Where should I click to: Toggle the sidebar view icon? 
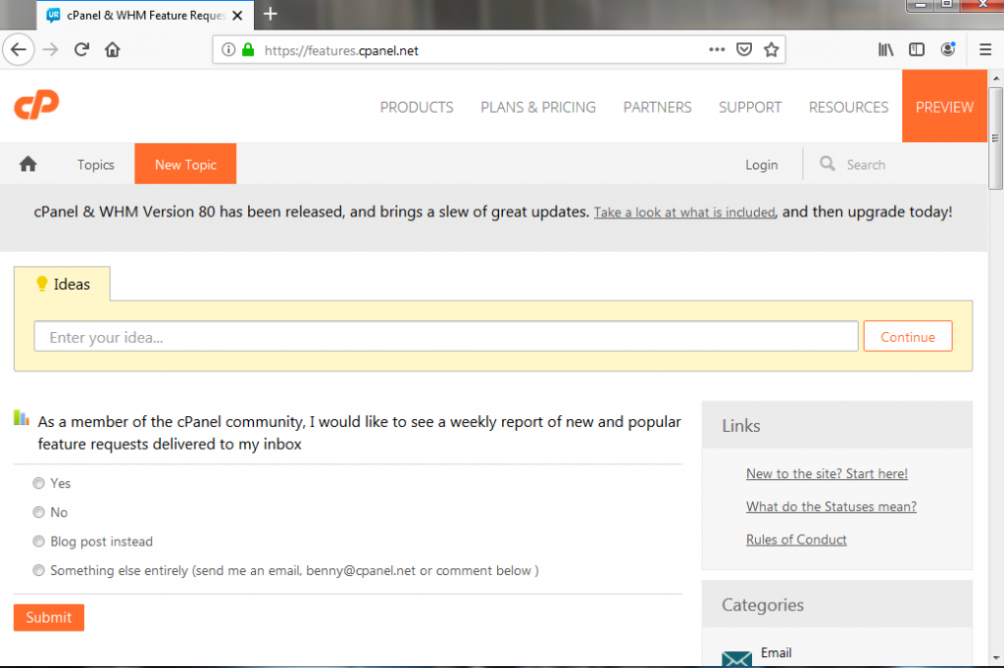(x=917, y=49)
